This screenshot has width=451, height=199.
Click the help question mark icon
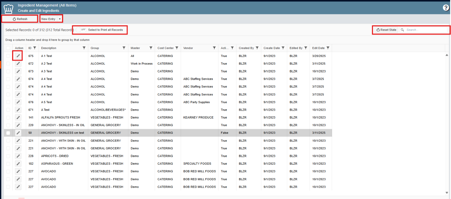point(446,8)
